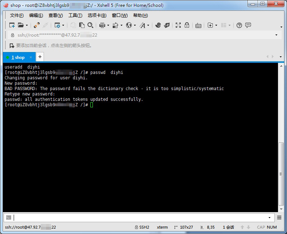Open the toolbar options arrow
This screenshot has width=287, height=234.
click(x=281, y=27)
